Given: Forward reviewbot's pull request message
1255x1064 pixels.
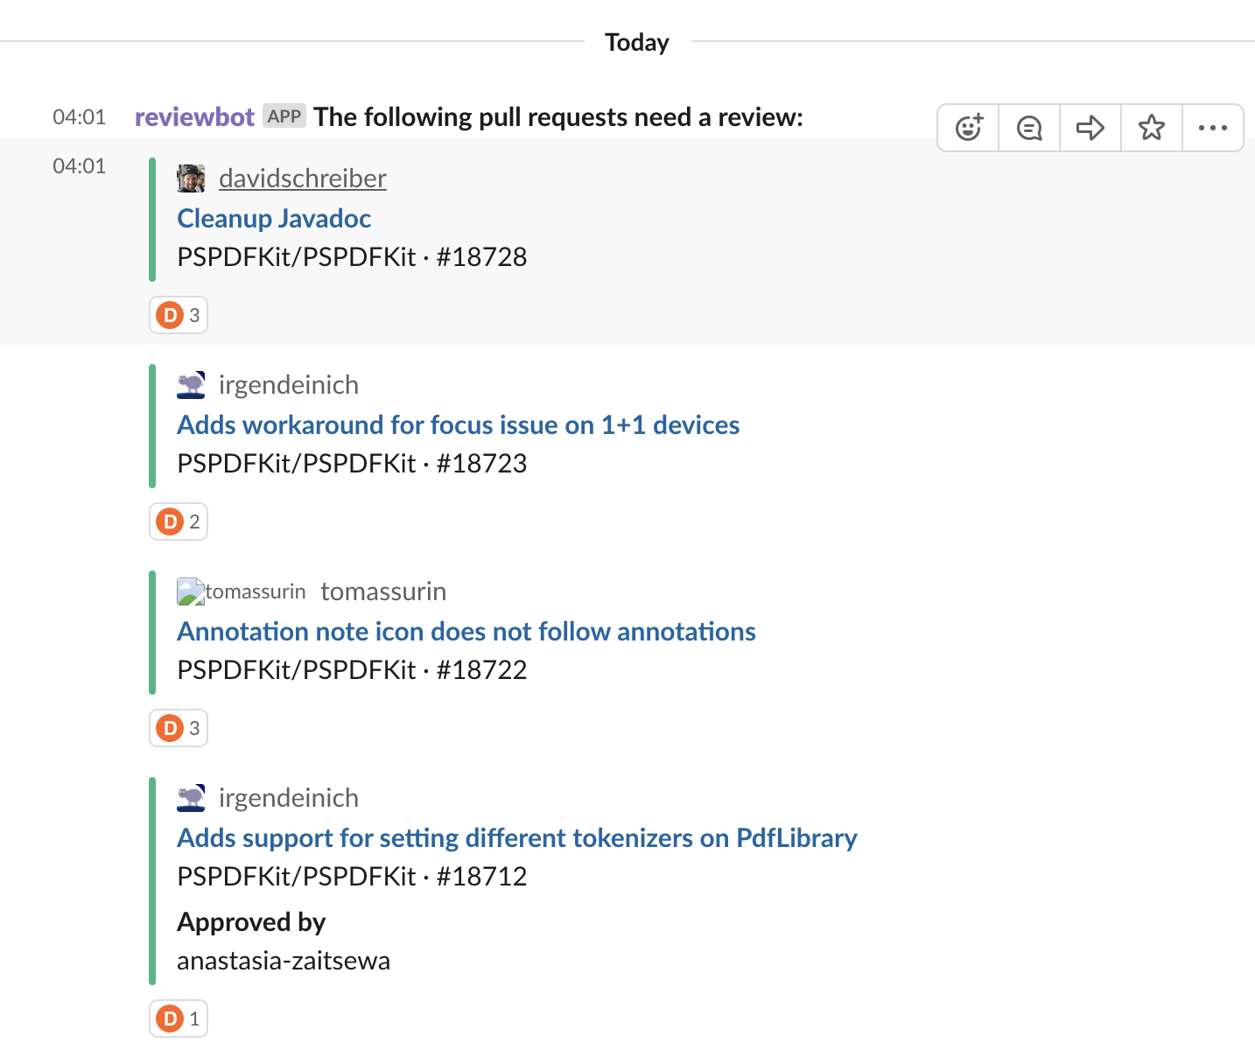Looking at the screenshot, I should pyautogui.click(x=1090, y=127).
